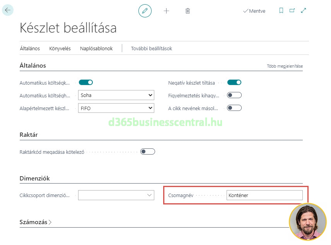The width and height of the screenshot is (331, 245).
Task: Open page in new window icon
Action: point(292,11)
